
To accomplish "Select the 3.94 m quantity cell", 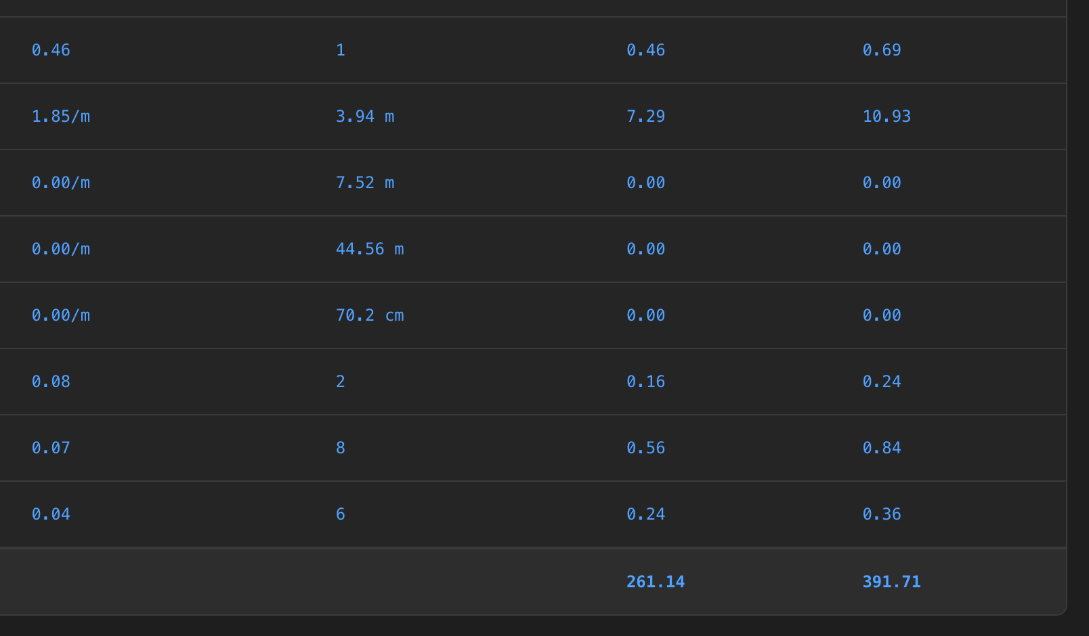I will click(365, 116).
